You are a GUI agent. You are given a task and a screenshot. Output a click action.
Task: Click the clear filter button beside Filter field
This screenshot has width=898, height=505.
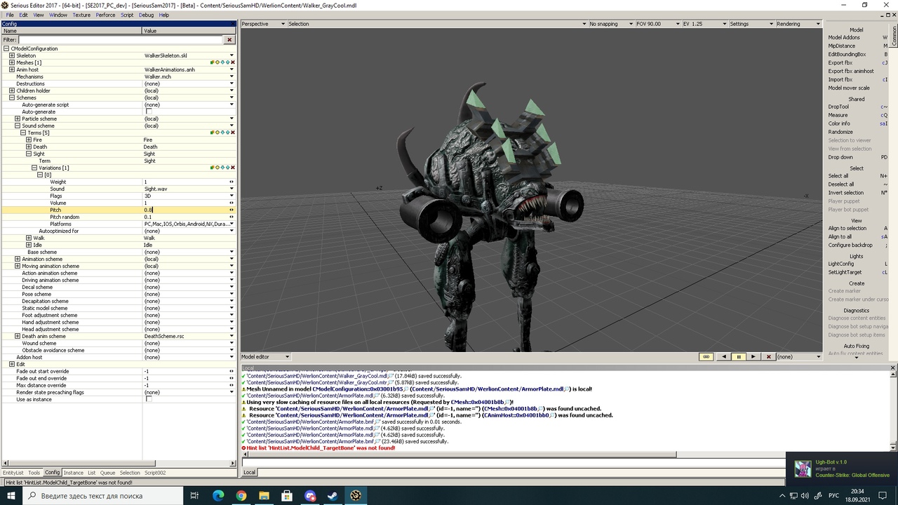(x=229, y=40)
